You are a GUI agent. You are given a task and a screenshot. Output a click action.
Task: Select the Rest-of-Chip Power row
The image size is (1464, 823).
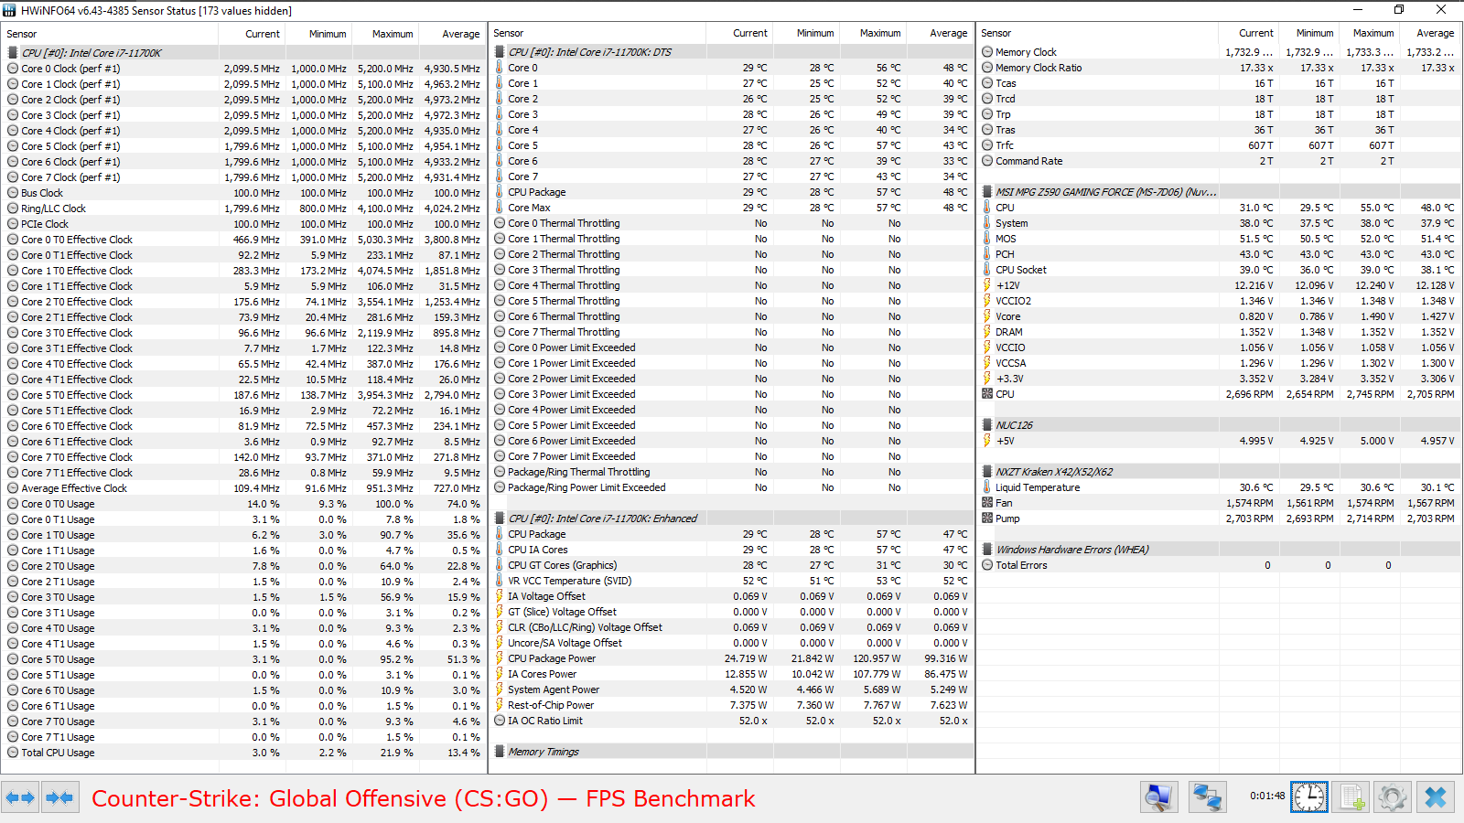732,705
